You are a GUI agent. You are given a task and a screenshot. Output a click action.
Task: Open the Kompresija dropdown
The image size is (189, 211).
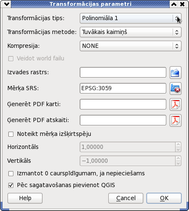131,46
